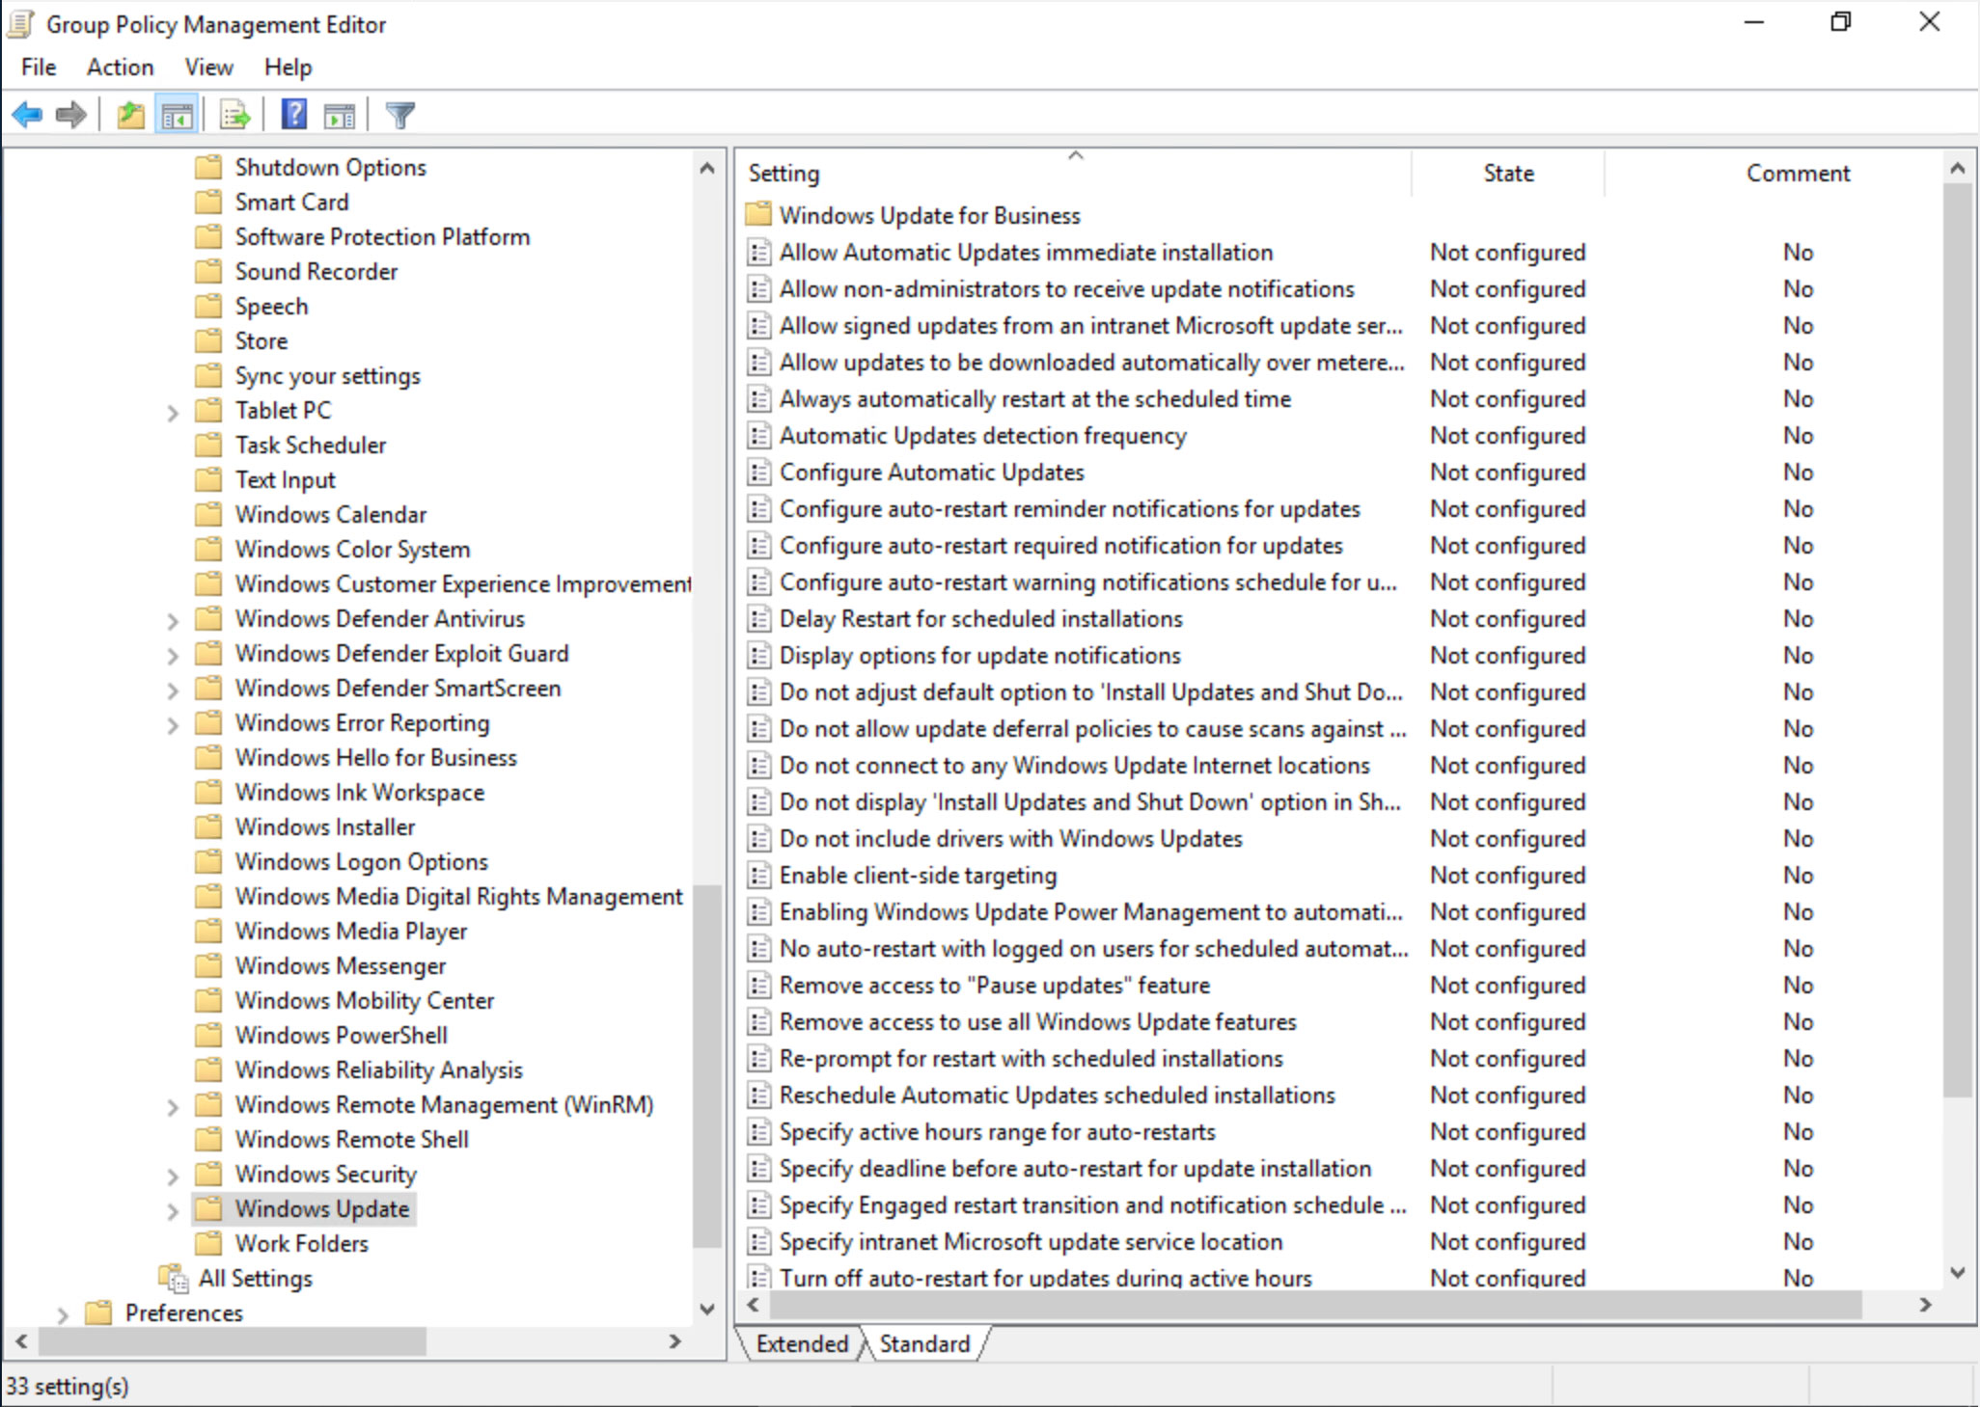This screenshot has height=1407, width=1980.
Task: Open Help with the question mark icon
Action: pos(294,115)
